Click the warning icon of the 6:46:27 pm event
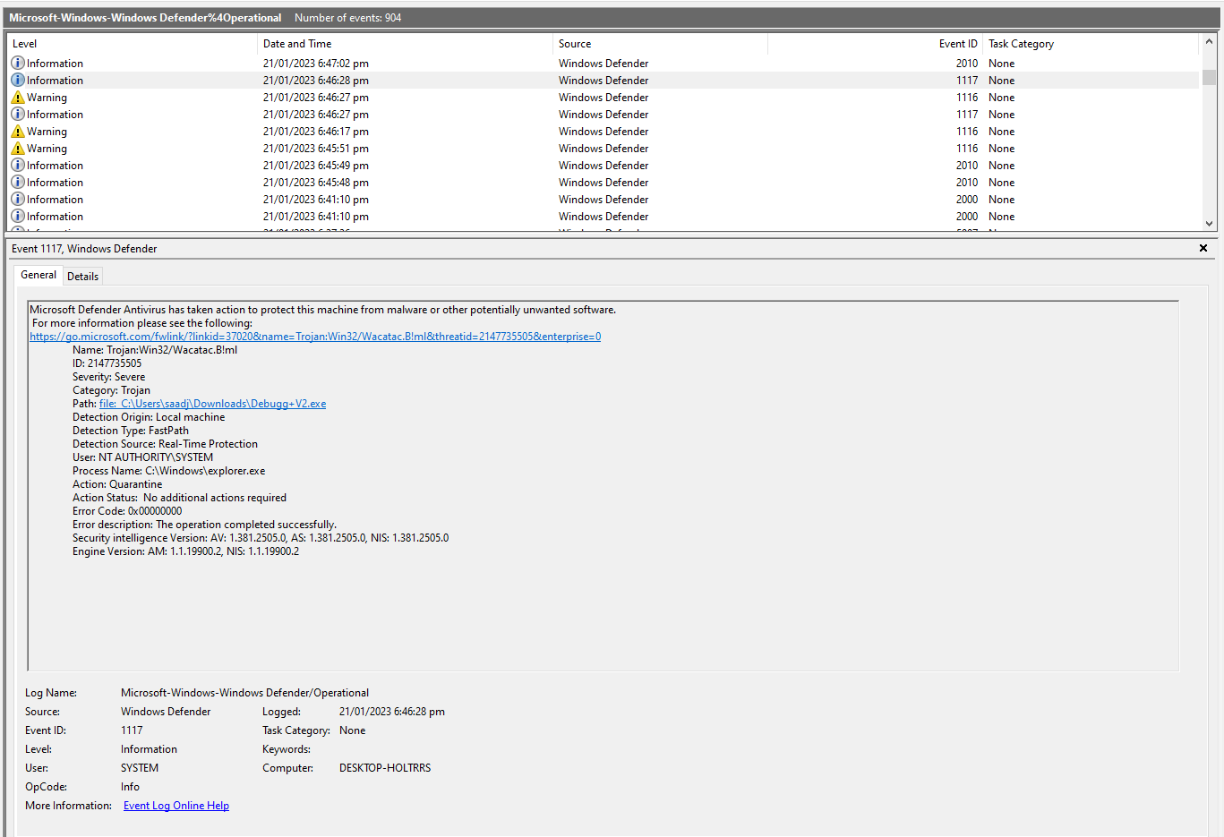The image size is (1224, 837). coord(17,98)
